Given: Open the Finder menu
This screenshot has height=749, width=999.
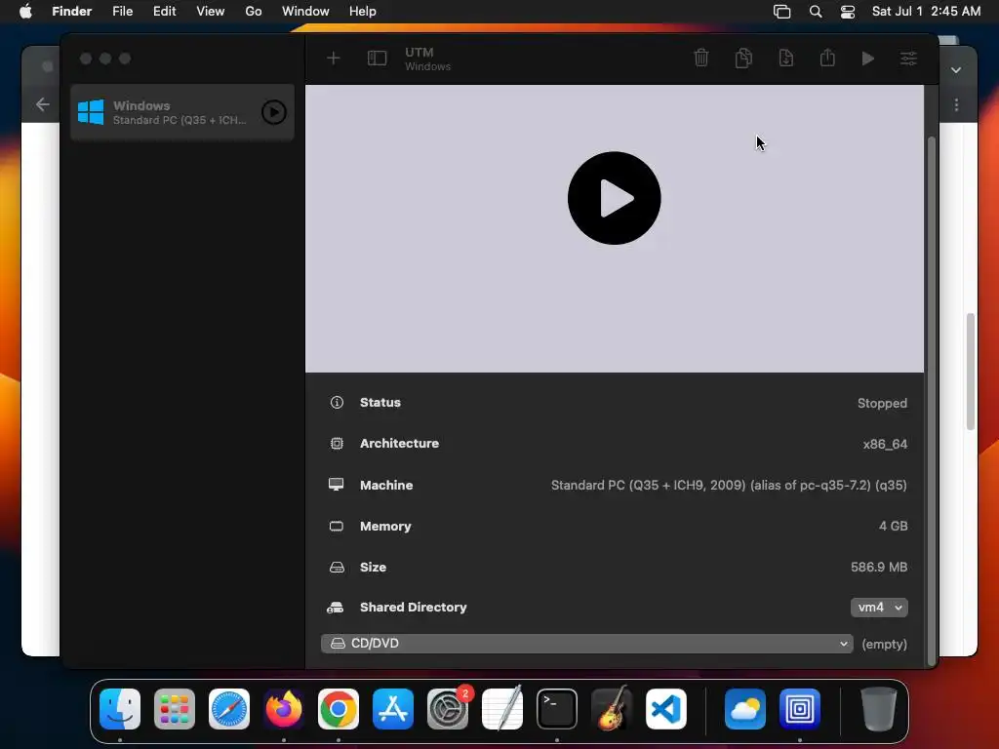Looking at the screenshot, I should [x=72, y=11].
